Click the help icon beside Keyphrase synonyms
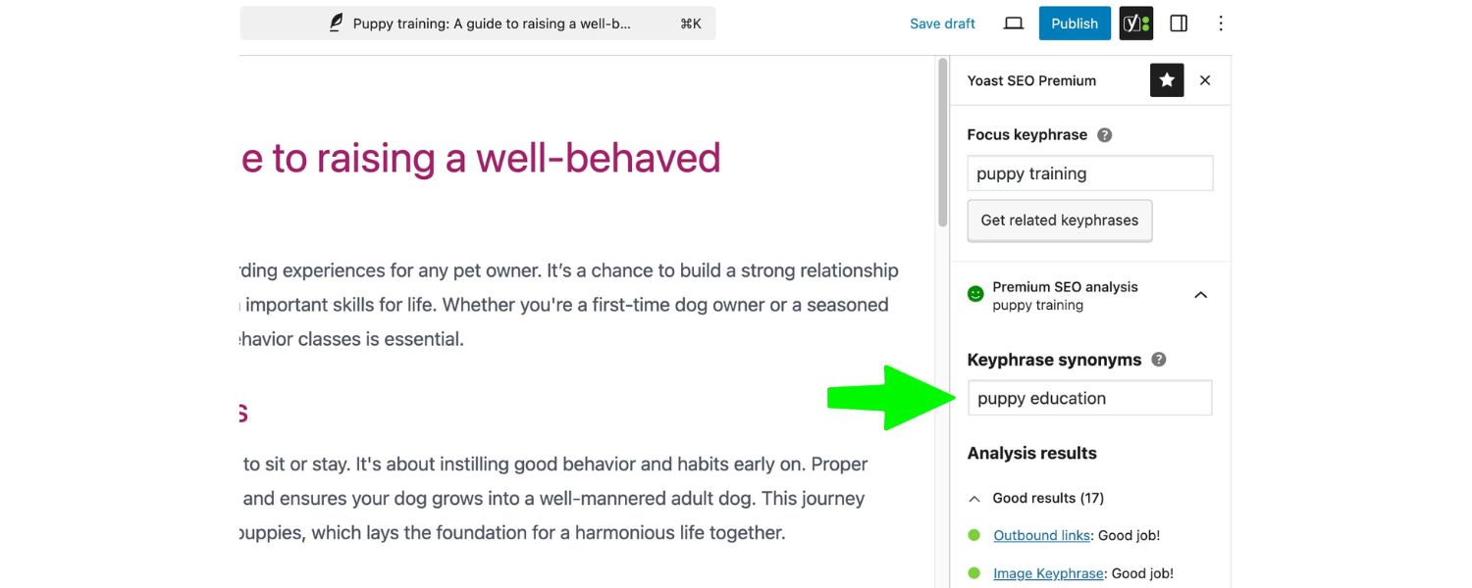 [x=1158, y=360]
